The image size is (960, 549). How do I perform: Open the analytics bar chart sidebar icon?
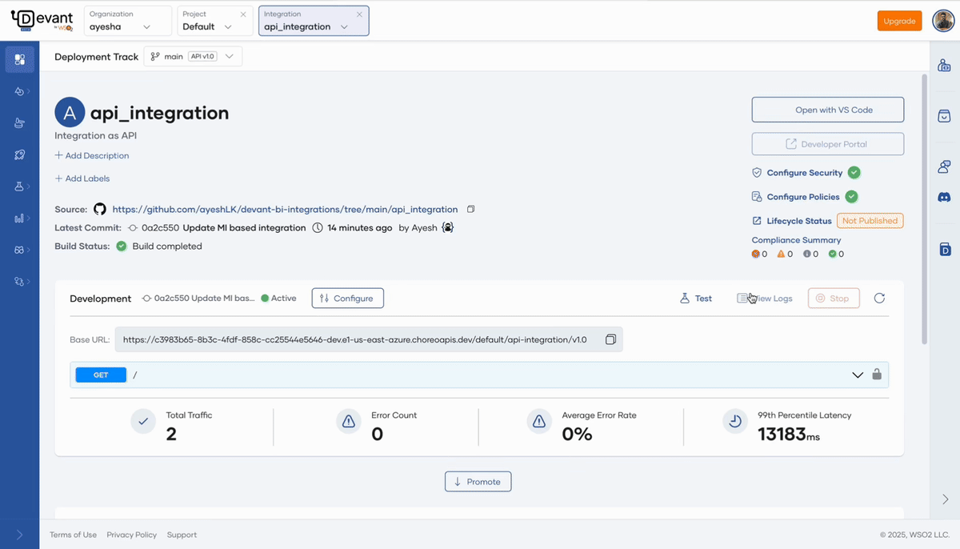(19, 218)
